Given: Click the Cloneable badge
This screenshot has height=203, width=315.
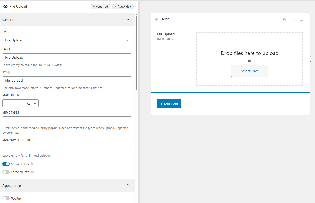Looking at the screenshot, I should click(123, 6).
